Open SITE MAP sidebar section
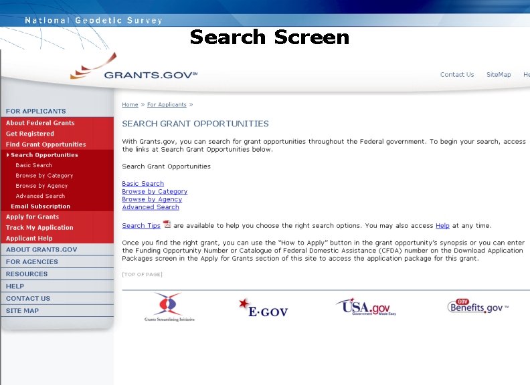Image resolution: width=530 pixels, height=385 pixels. tap(22, 310)
